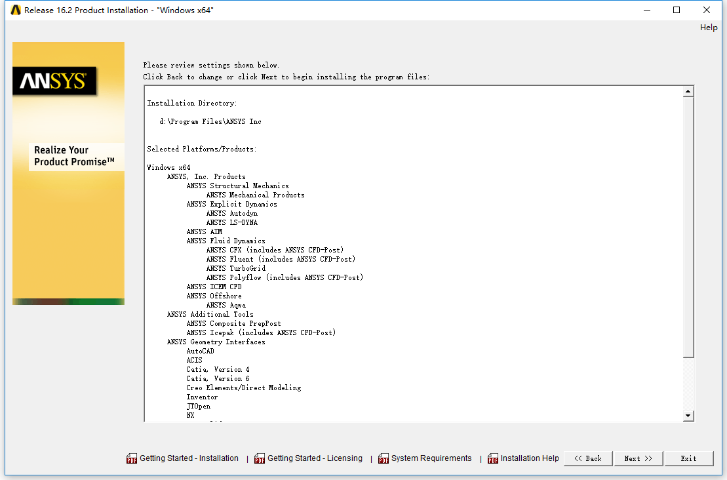The height and width of the screenshot is (480, 727).
Task: Click Next >> to begin installing
Action: click(639, 458)
